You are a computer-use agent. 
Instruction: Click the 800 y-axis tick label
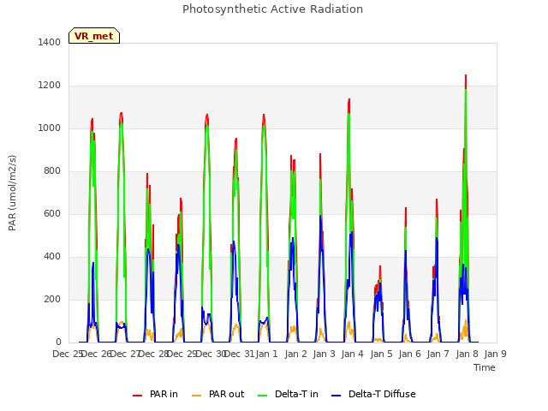click(52, 171)
